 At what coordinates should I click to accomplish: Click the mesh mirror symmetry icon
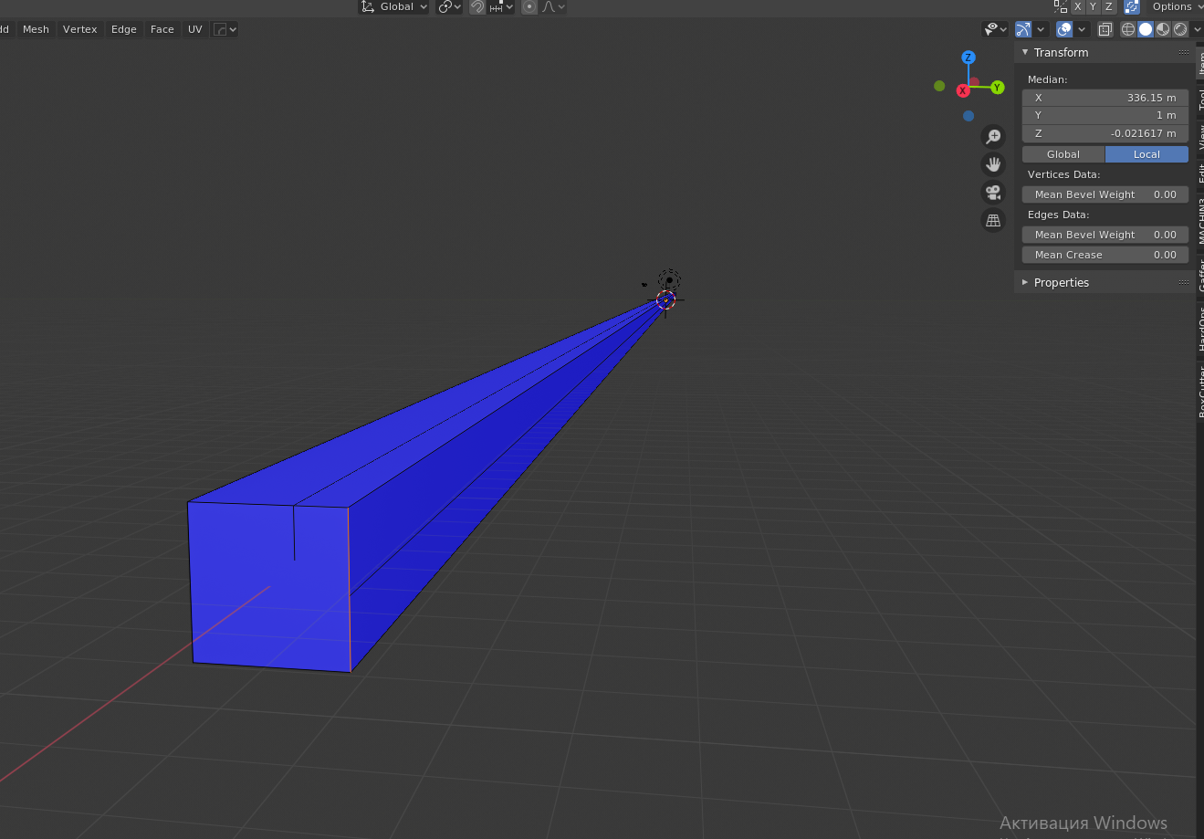(1060, 6)
